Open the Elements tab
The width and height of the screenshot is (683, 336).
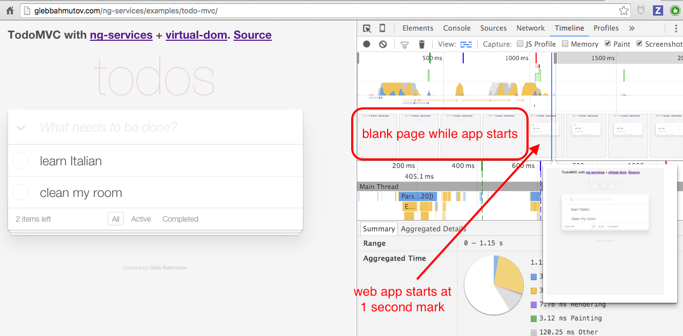click(x=418, y=28)
